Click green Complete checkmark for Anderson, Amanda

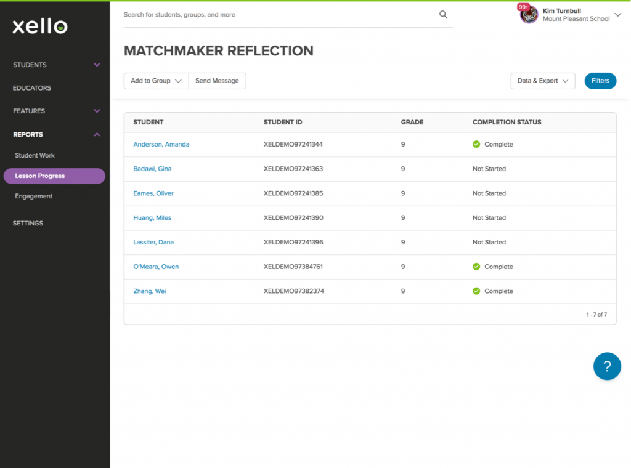point(476,144)
